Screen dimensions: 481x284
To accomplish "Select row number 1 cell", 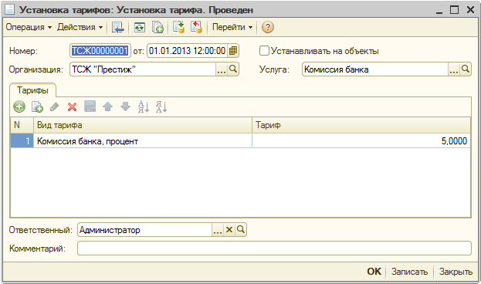I will click(x=22, y=141).
